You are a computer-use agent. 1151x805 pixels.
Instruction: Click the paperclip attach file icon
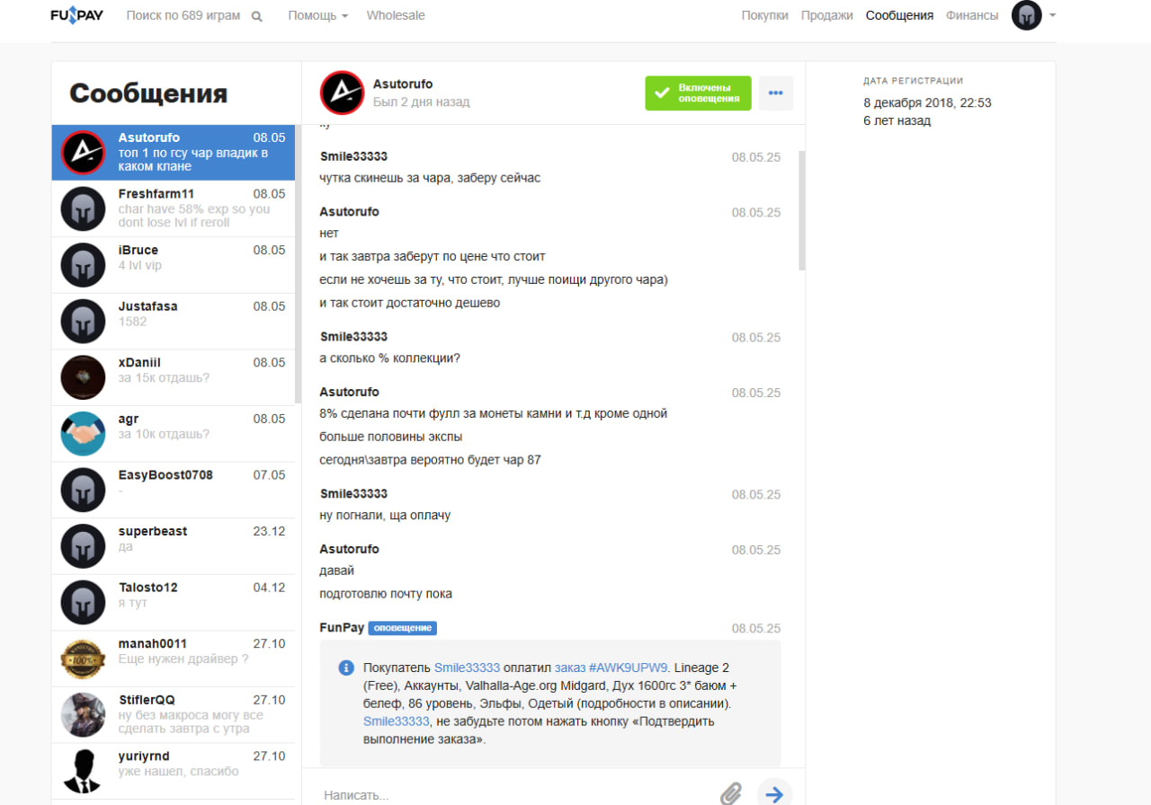point(731,793)
